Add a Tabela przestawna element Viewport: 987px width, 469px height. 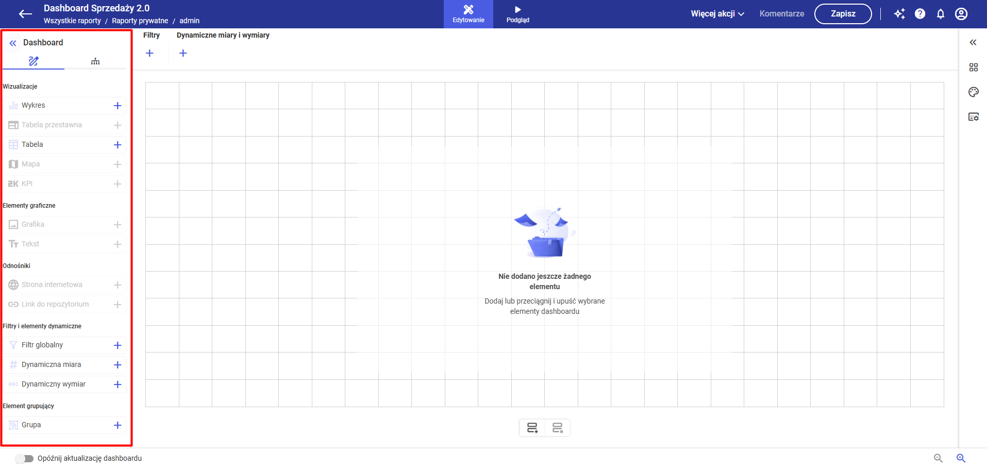pos(118,125)
